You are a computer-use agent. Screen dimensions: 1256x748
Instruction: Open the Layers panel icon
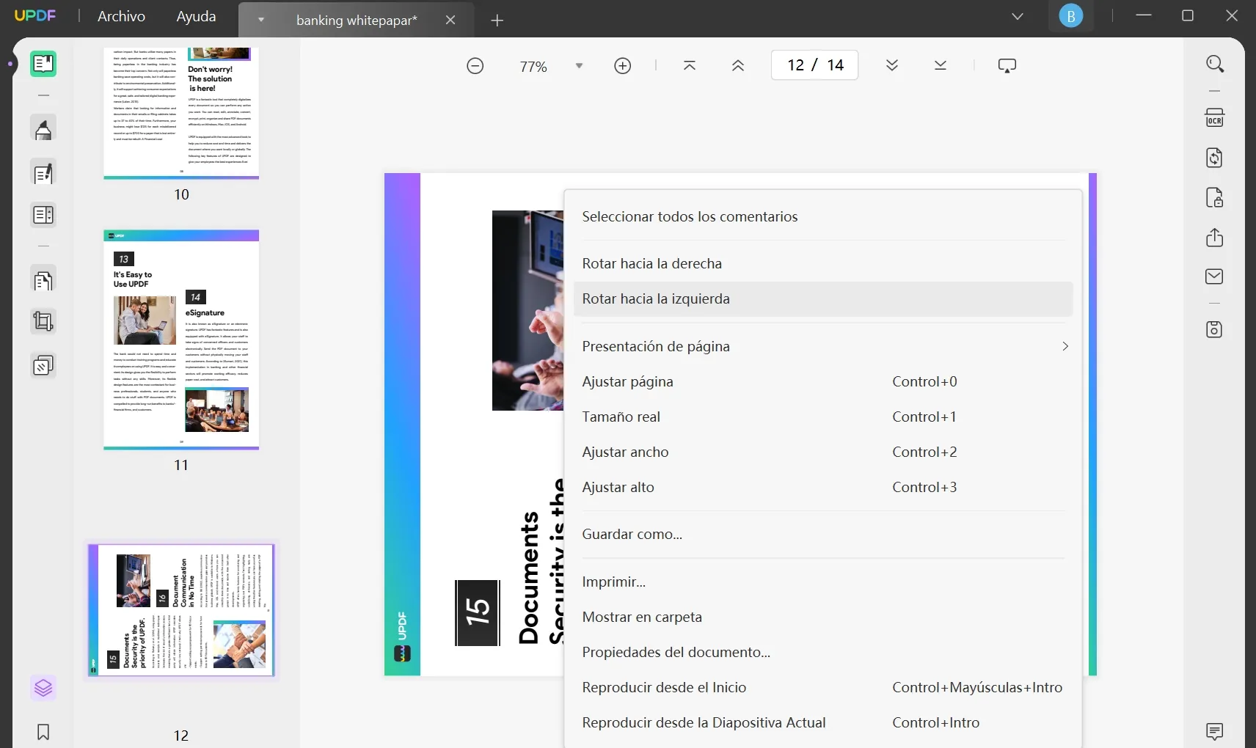coord(43,688)
